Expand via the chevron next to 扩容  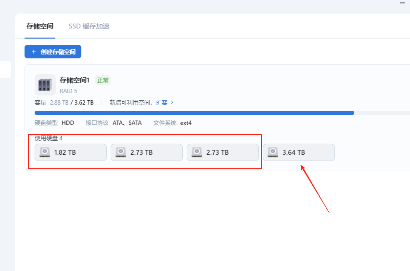pos(172,102)
